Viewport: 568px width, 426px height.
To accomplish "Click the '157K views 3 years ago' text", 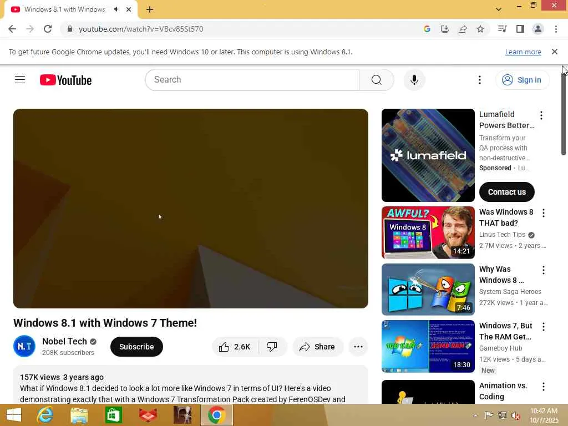I will 62,377.
